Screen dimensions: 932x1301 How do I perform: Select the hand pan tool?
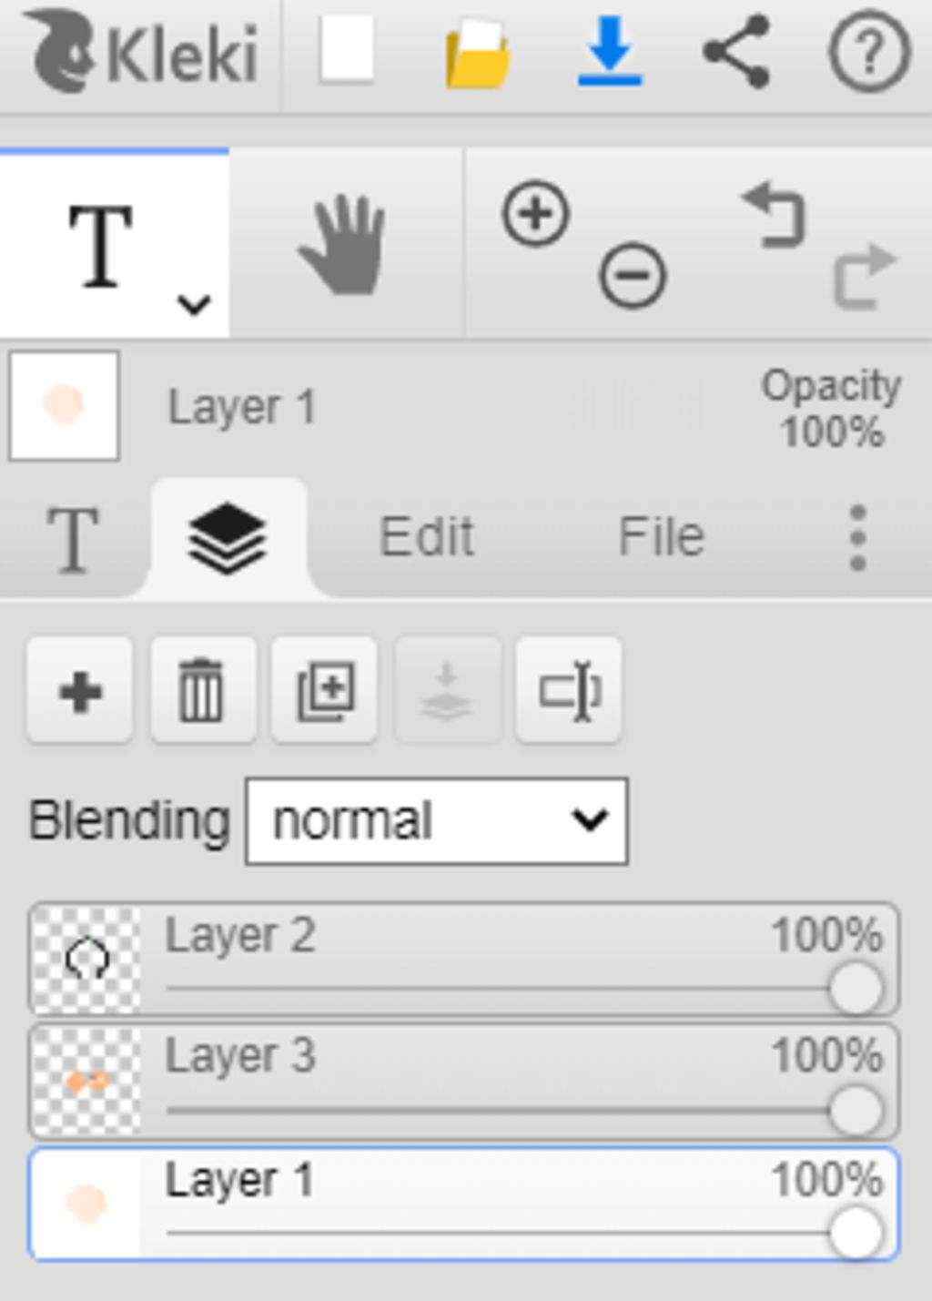[343, 244]
